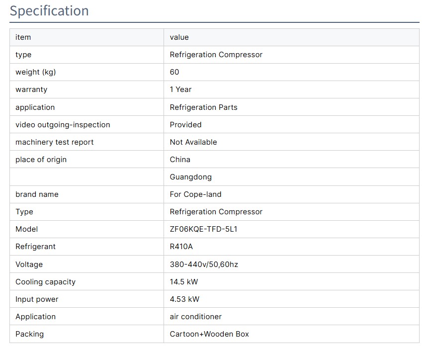Click the 'video outgoing-inspection' label
The height and width of the screenshot is (352, 429).
(x=63, y=125)
